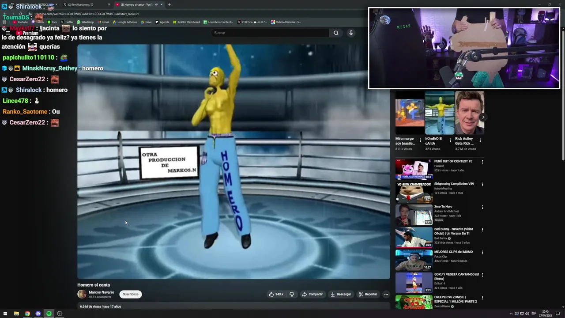This screenshot has width=565, height=318.
Task: Open options for GOKU Y VEGETA CANTANDO
Action: [x=482, y=275]
